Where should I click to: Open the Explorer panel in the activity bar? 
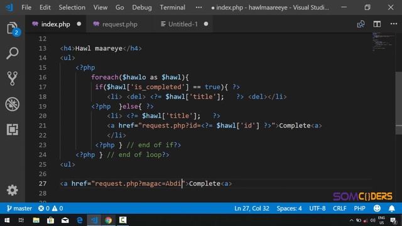[x=13, y=29]
